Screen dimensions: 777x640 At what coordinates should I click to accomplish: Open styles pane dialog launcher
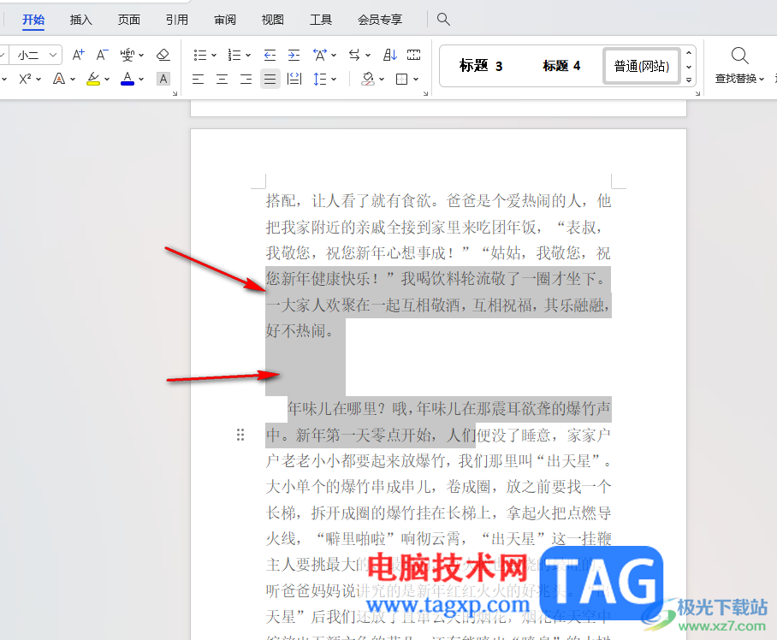pyautogui.click(x=697, y=93)
